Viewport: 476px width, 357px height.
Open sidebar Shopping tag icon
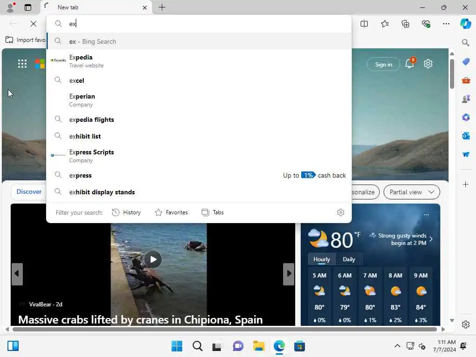(466, 62)
